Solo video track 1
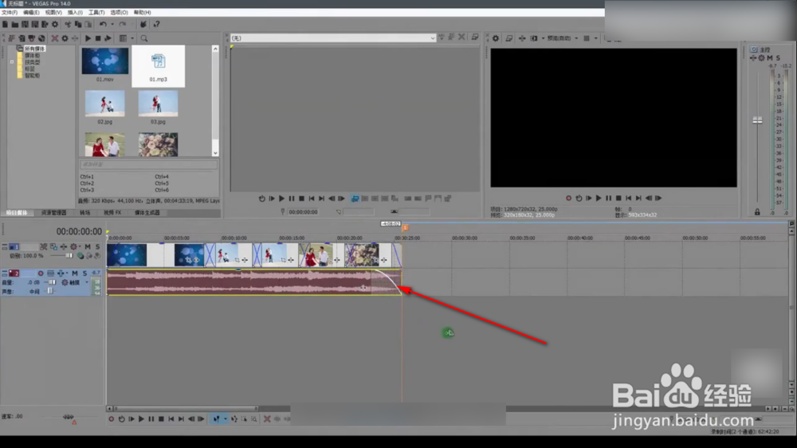797x448 pixels. (x=97, y=246)
